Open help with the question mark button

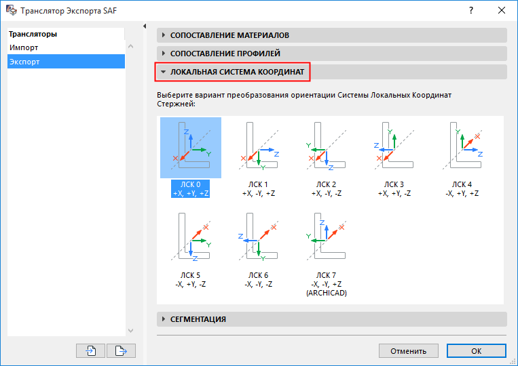coord(471,11)
